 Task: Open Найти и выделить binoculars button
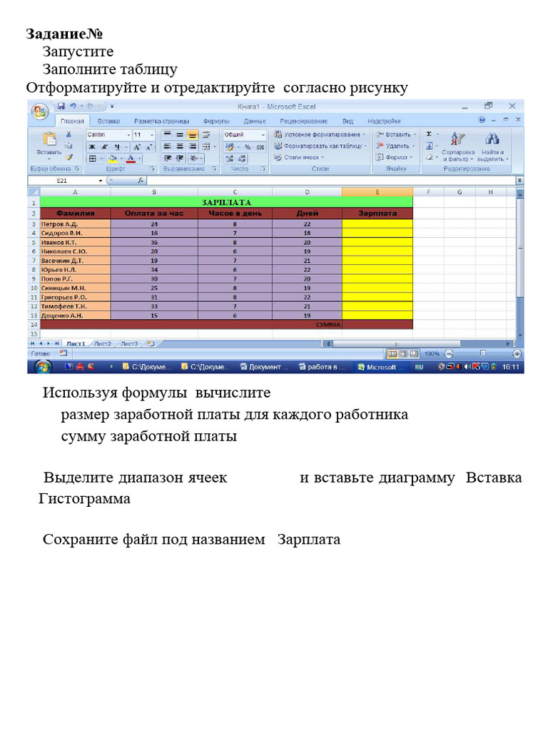point(492,146)
